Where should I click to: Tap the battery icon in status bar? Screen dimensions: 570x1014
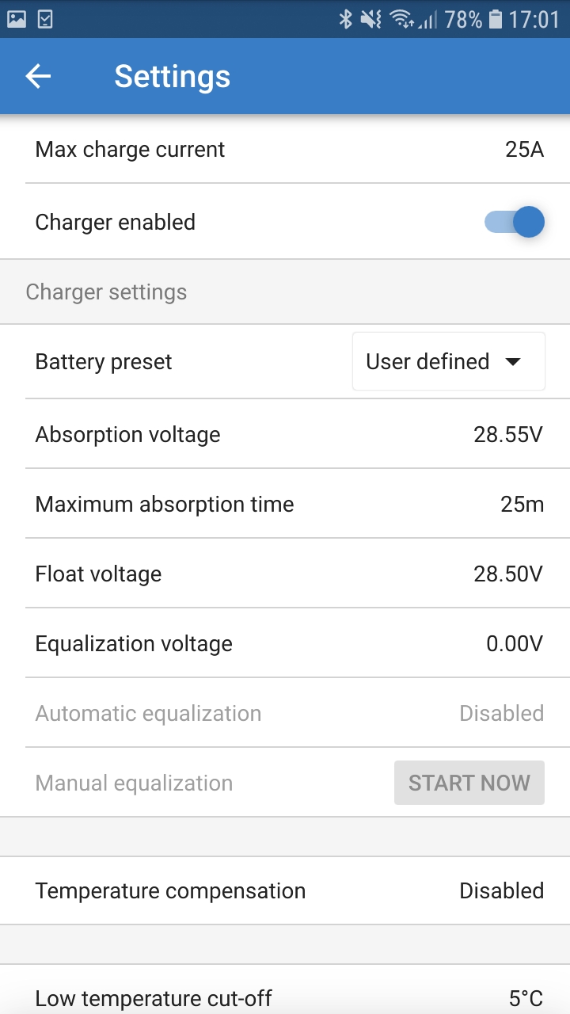(x=496, y=19)
